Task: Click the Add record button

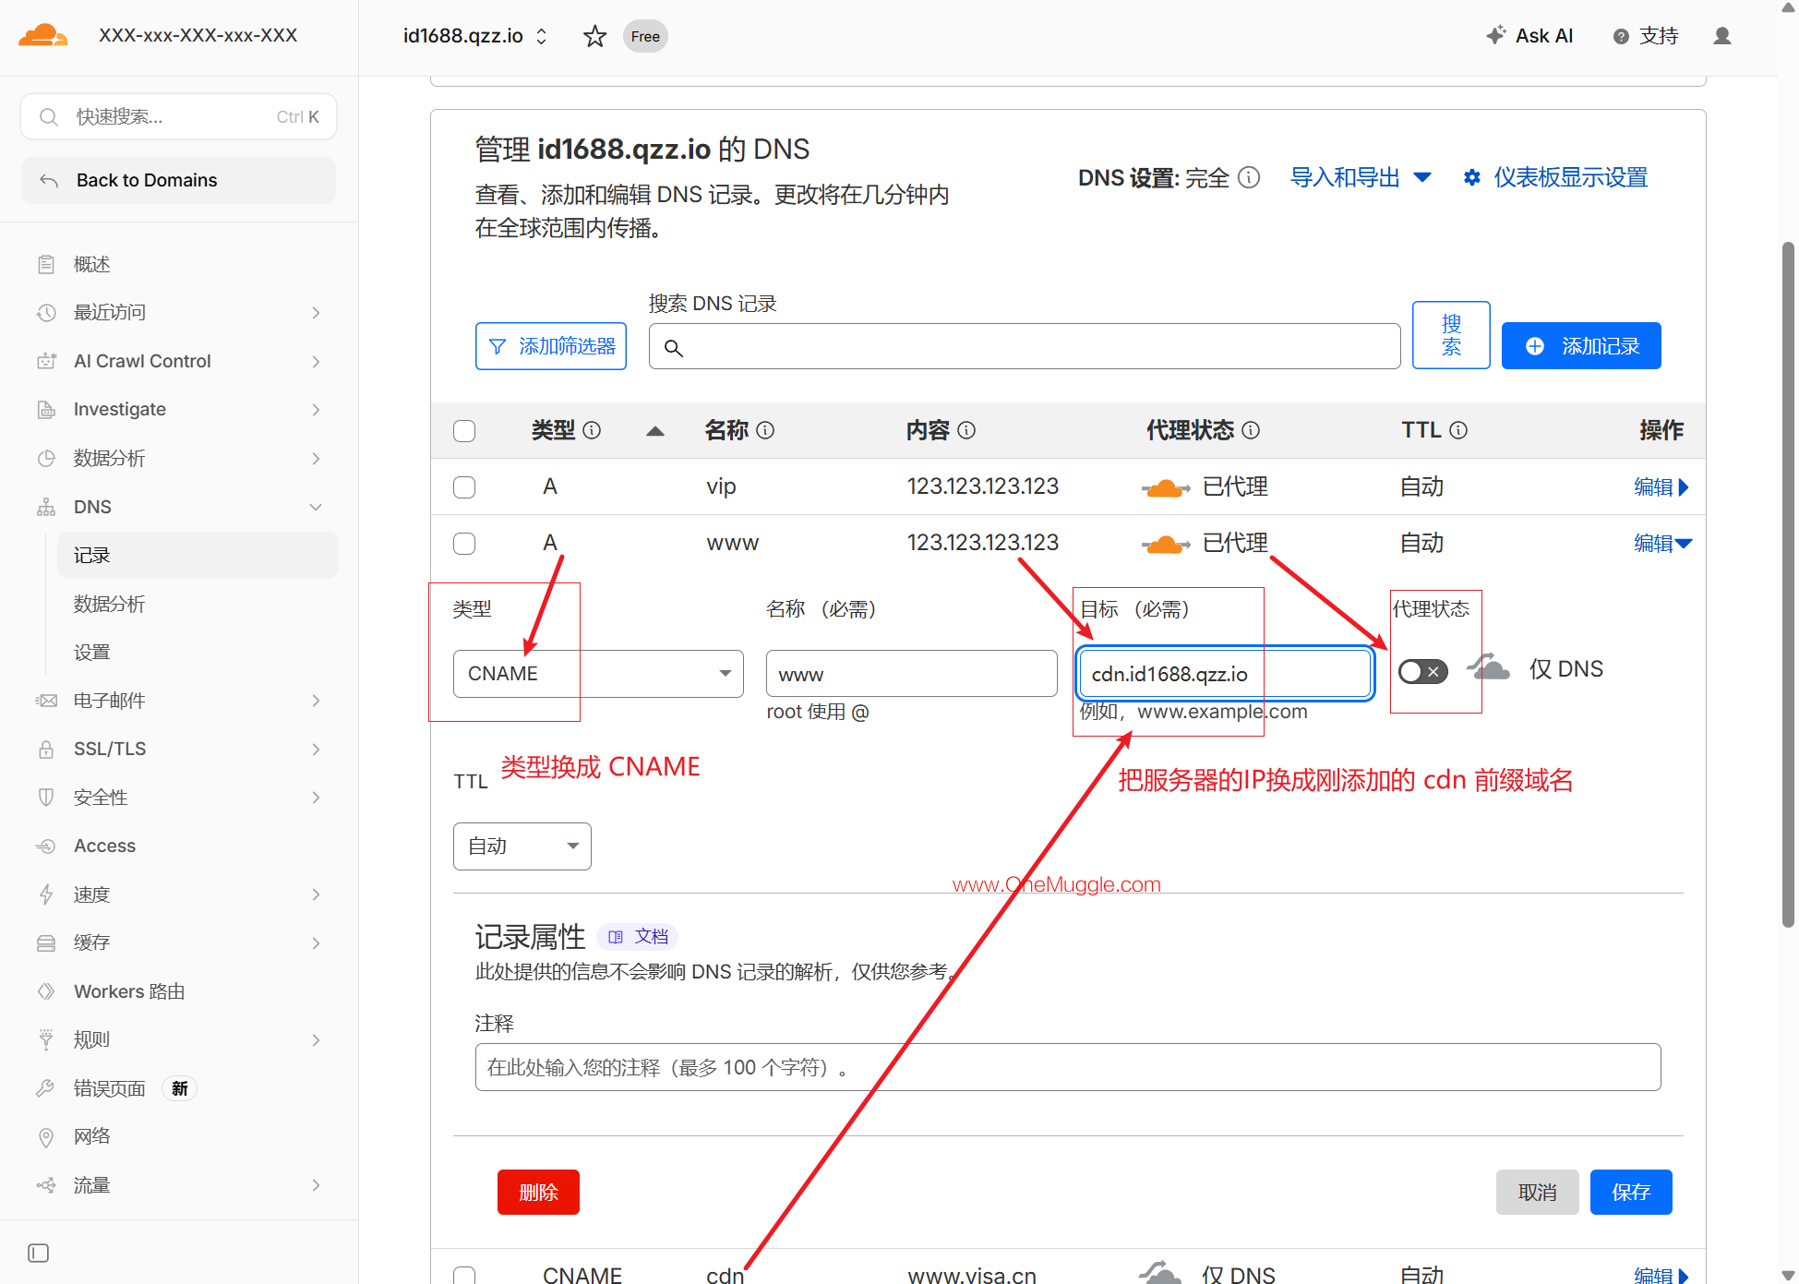Action: tap(1581, 346)
